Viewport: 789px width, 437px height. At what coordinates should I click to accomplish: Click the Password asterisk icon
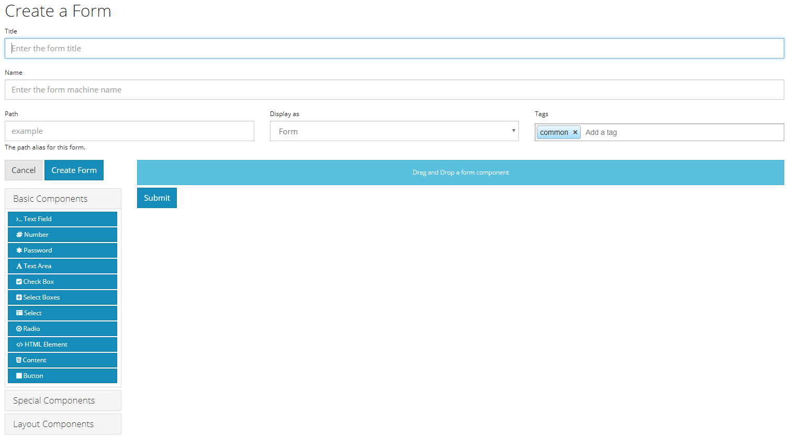coord(19,250)
